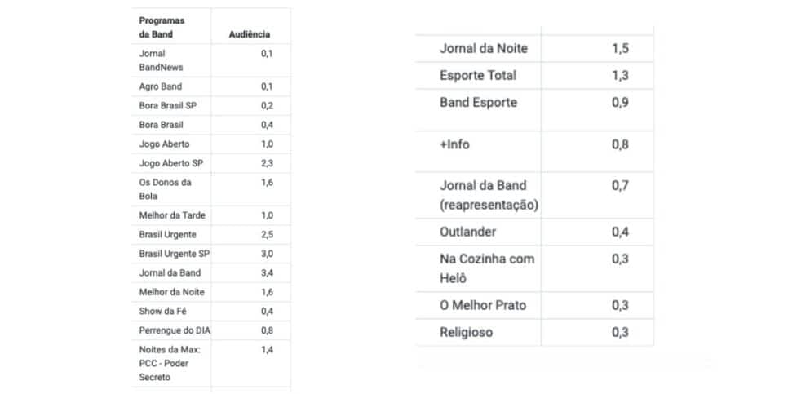
Task: Click the Melhor da Noite row
Action: [210, 292]
